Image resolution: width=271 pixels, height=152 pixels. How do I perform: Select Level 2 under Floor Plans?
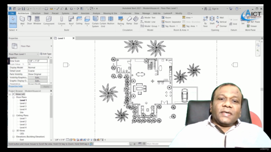click(23, 103)
